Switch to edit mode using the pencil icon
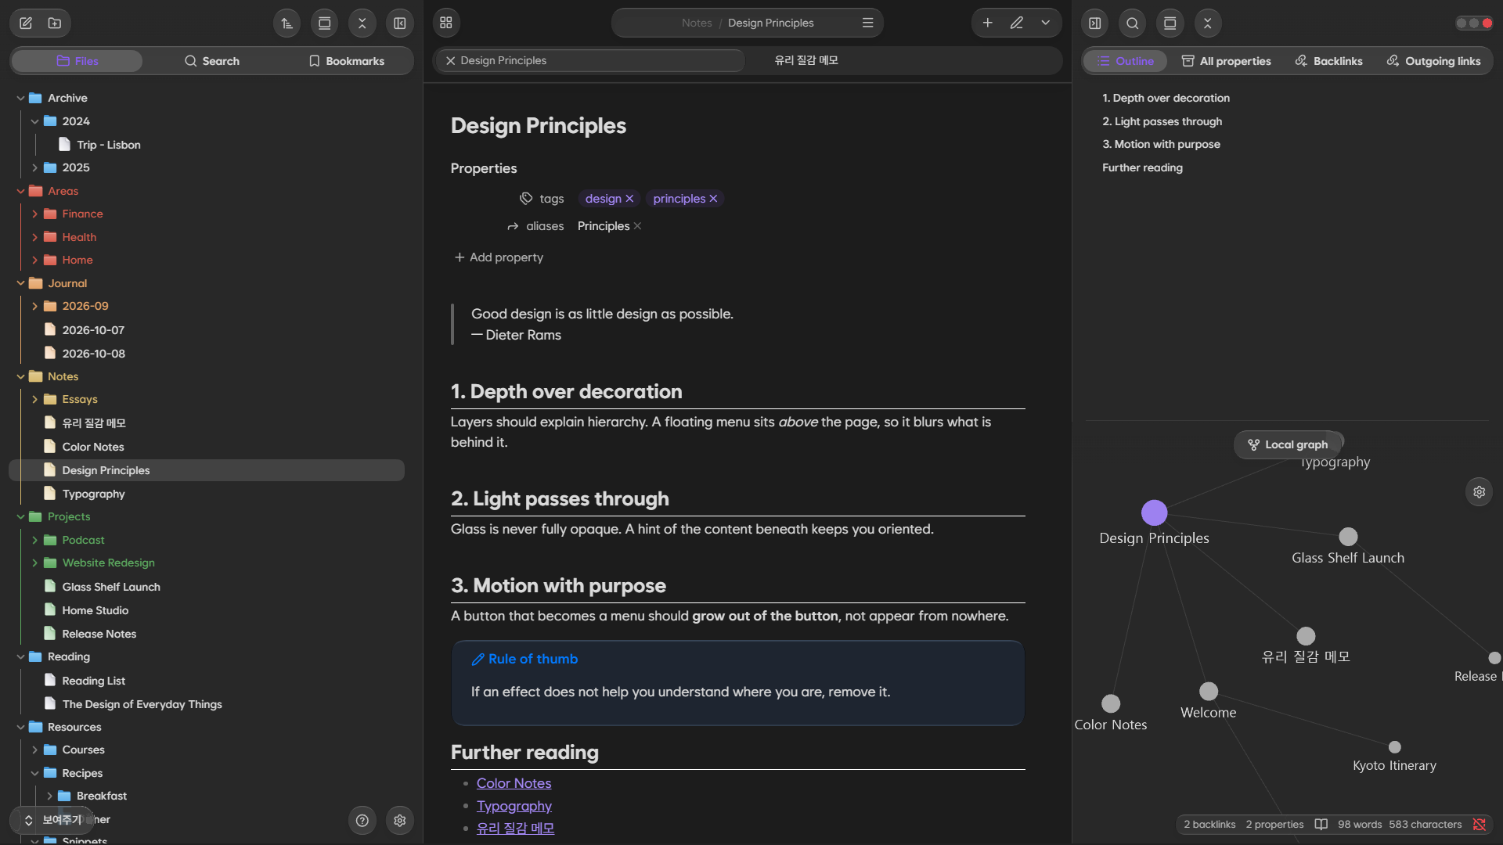Viewport: 1503px width, 845px height. (x=1017, y=23)
